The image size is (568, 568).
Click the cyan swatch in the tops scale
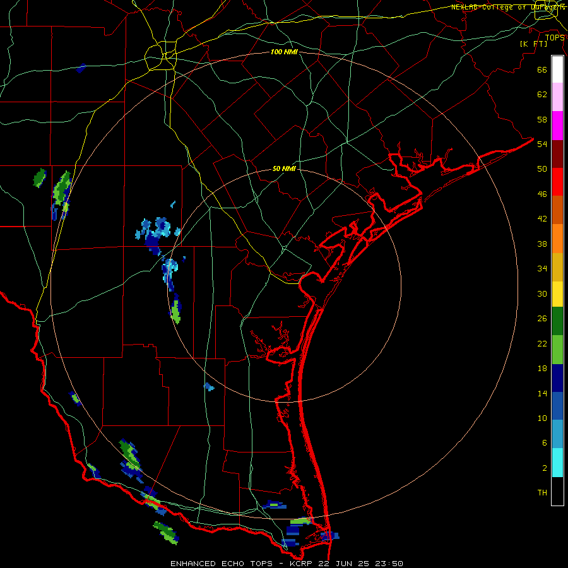click(557, 463)
